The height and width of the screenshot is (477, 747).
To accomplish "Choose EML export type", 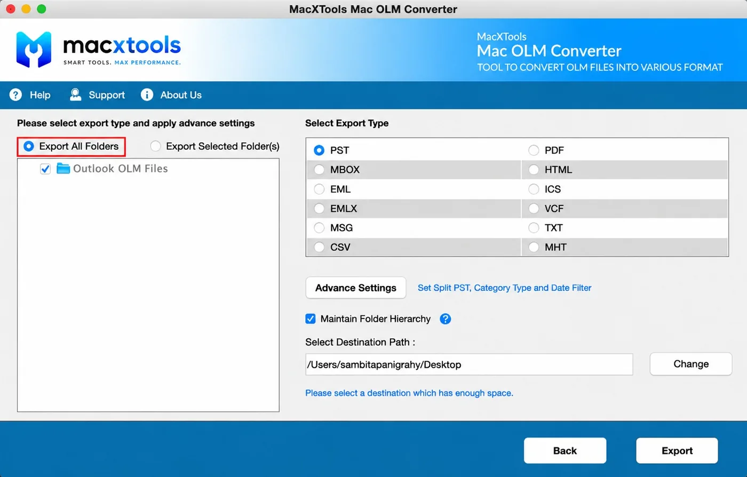I will pyautogui.click(x=319, y=189).
